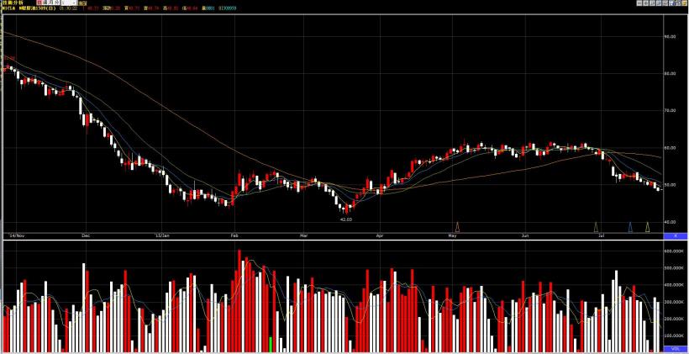Click the yellow triangle marker at start of July
Viewport: 689px width, 354px height.
(x=597, y=227)
